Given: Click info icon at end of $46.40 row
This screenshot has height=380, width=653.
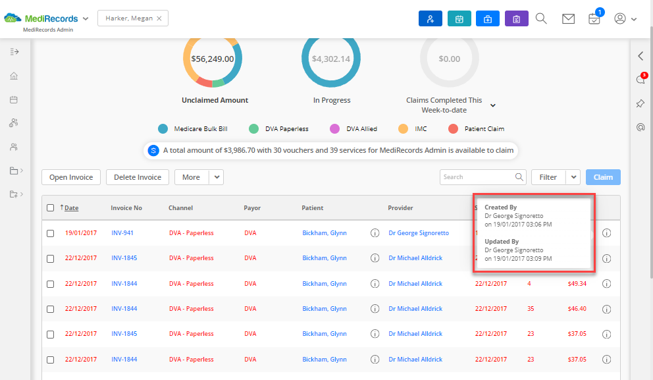Looking at the screenshot, I should (x=607, y=309).
